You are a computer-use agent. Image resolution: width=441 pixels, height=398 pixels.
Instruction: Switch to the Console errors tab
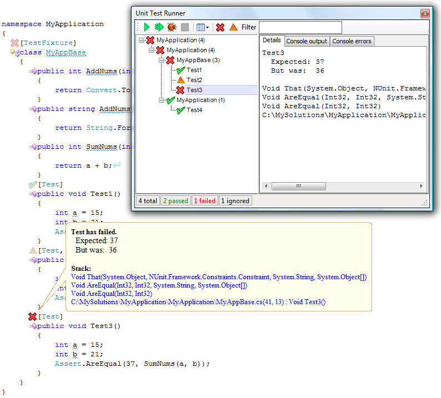[352, 42]
